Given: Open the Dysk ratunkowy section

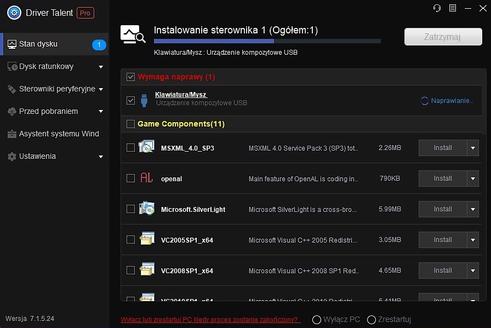Looking at the screenshot, I should pyautogui.click(x=54, y=67).
